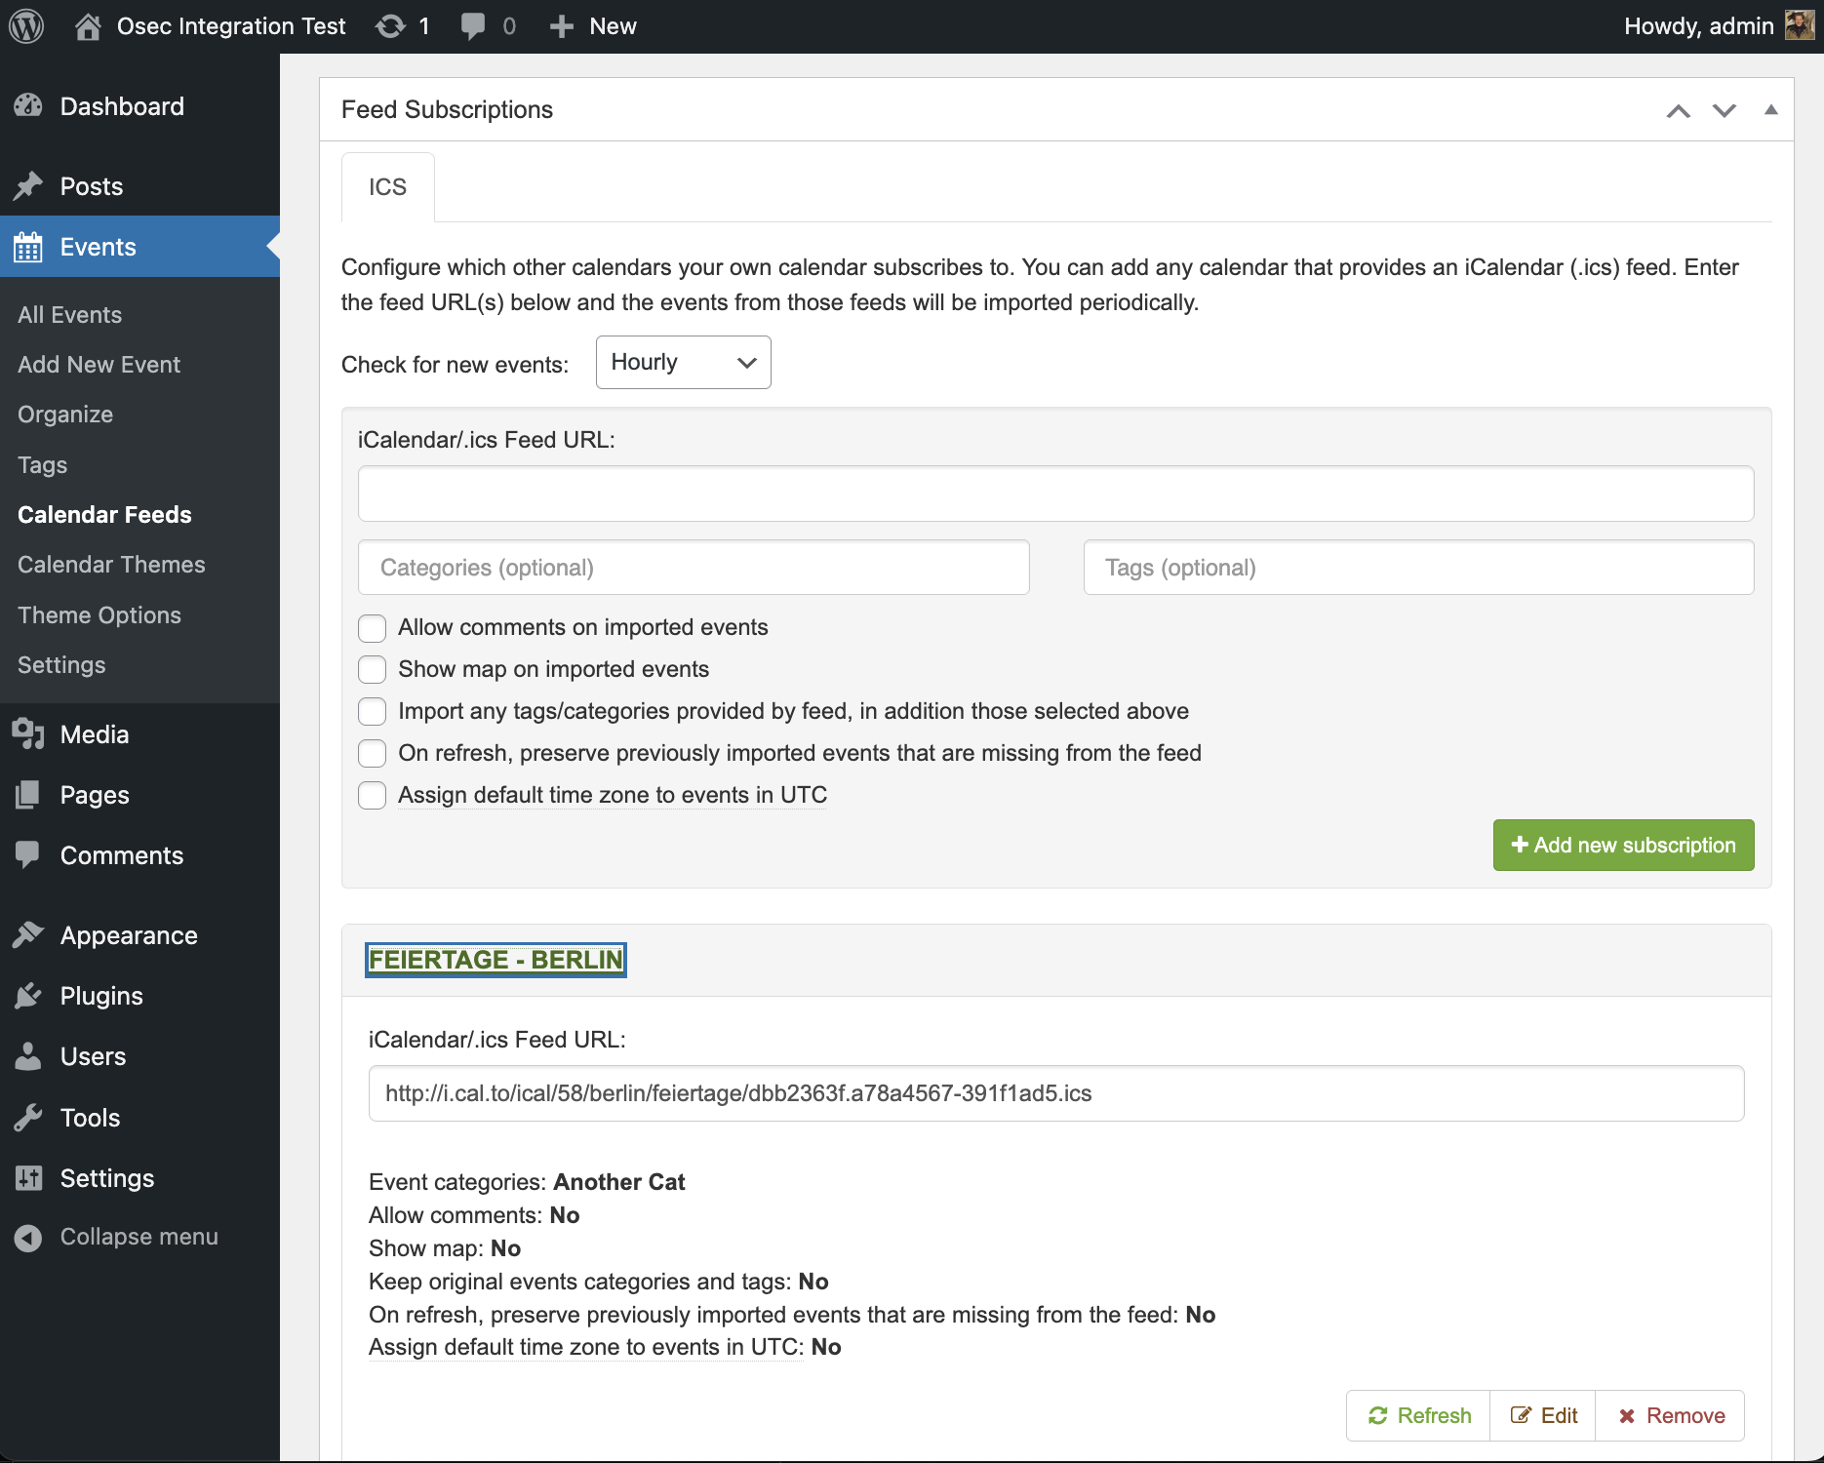1824x1463 pixels.
Task: Click the empty iCalendar Feed URL field
Action: tap(1055, 494)
